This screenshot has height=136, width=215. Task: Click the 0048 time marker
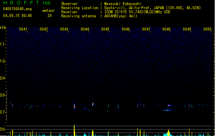point(166,29)
